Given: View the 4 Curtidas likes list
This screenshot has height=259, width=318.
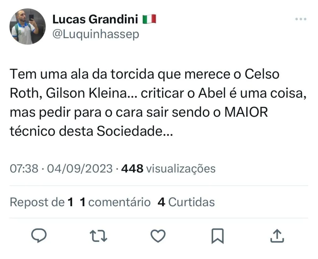Looking at the screenshot, I should (186, 202).
